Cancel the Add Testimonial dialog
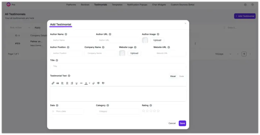The width and height of the screenshot is (260, 135). (x=172, y=123)
